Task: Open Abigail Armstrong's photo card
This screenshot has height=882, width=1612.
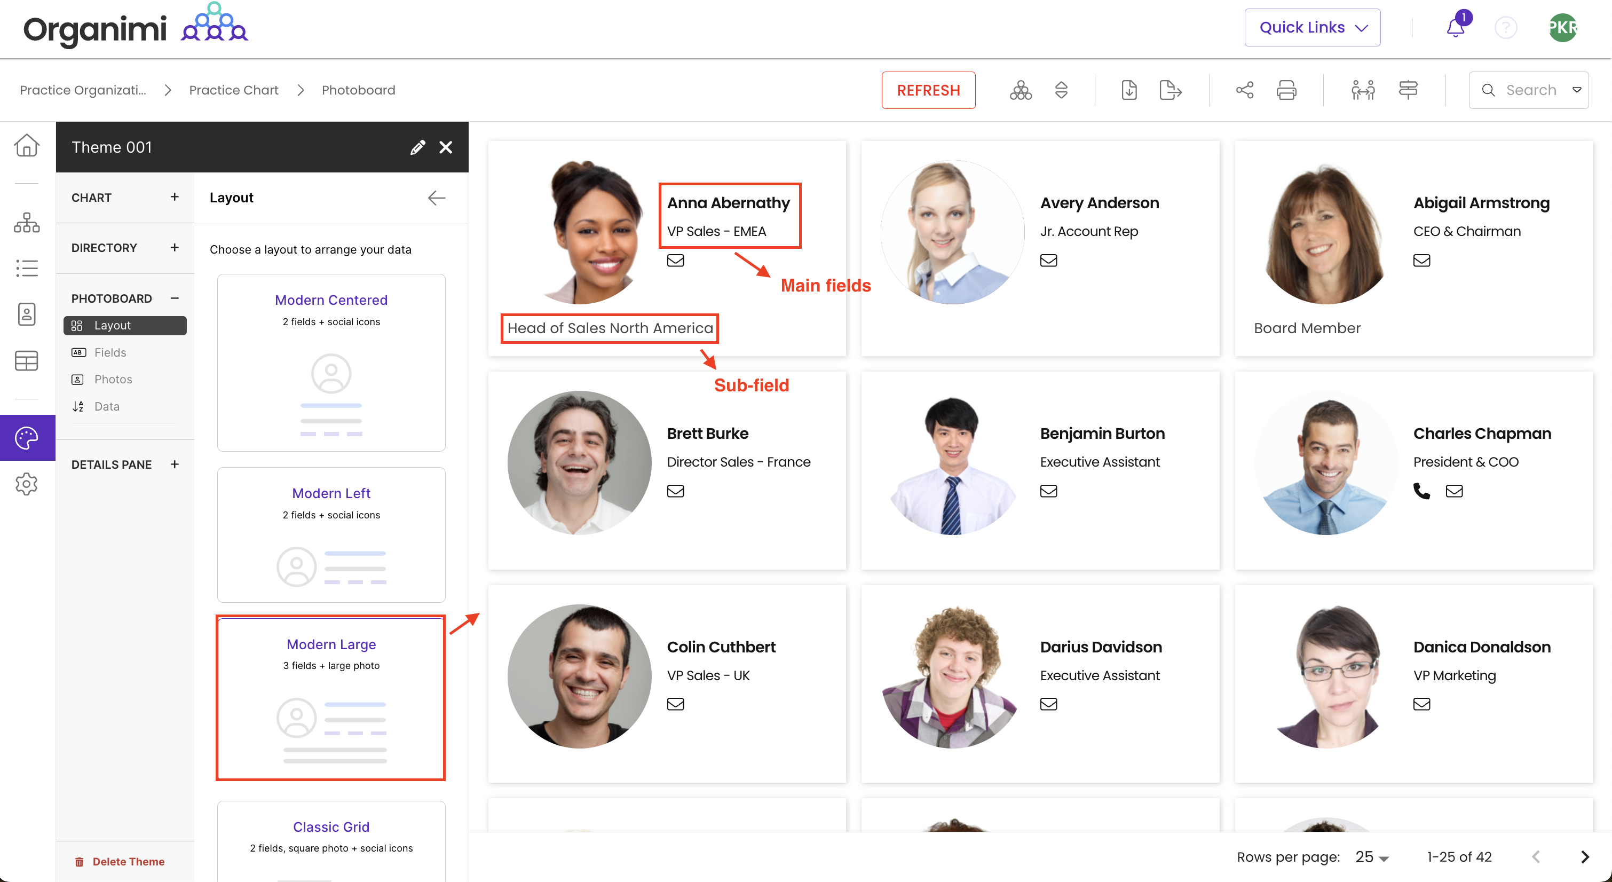Action: coord(1413,248)
